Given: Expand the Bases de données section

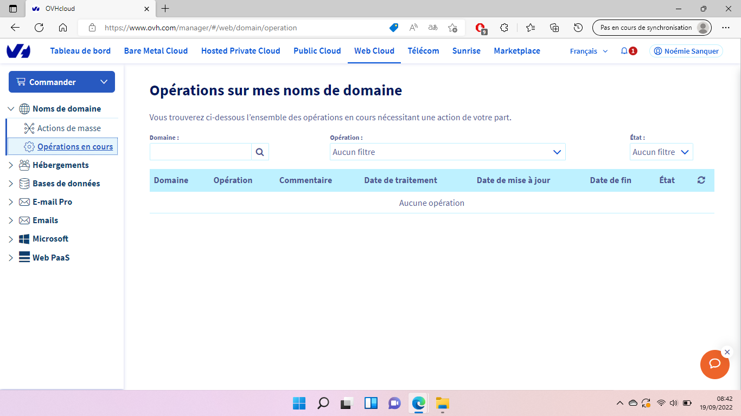Looking at the screenshot, I should [x=11, y=184].
